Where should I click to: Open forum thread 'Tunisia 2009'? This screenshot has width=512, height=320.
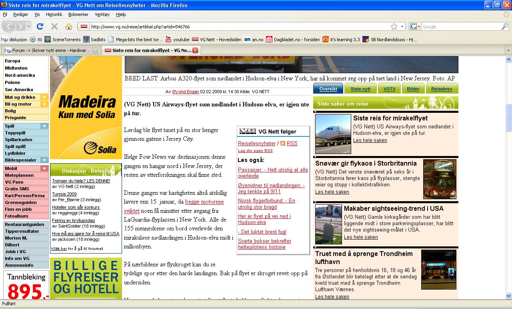click(64, 194)
